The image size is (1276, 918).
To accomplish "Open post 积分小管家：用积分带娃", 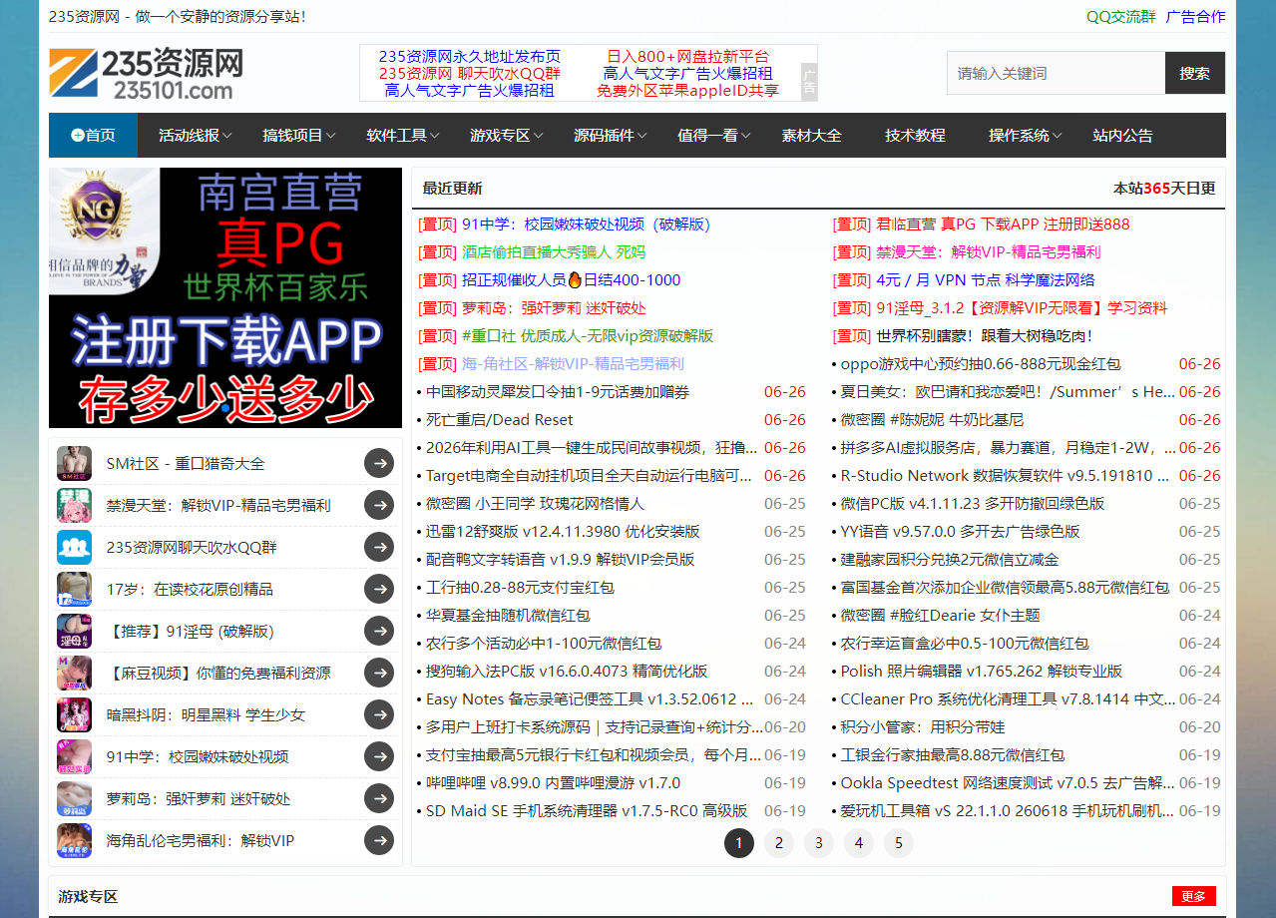I will pyautogui.click(x=923, y=727).
